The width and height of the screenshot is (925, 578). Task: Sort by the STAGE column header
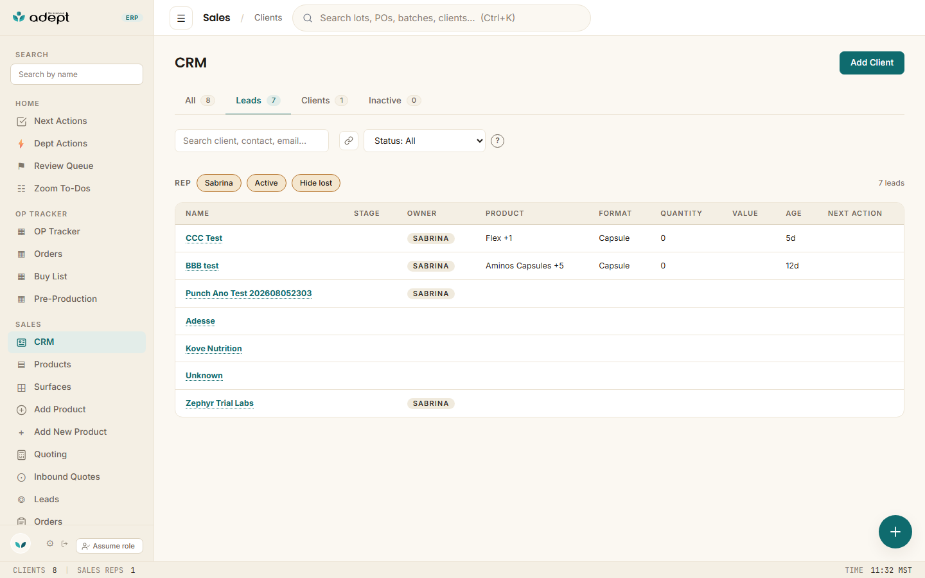tap(367, 213)
